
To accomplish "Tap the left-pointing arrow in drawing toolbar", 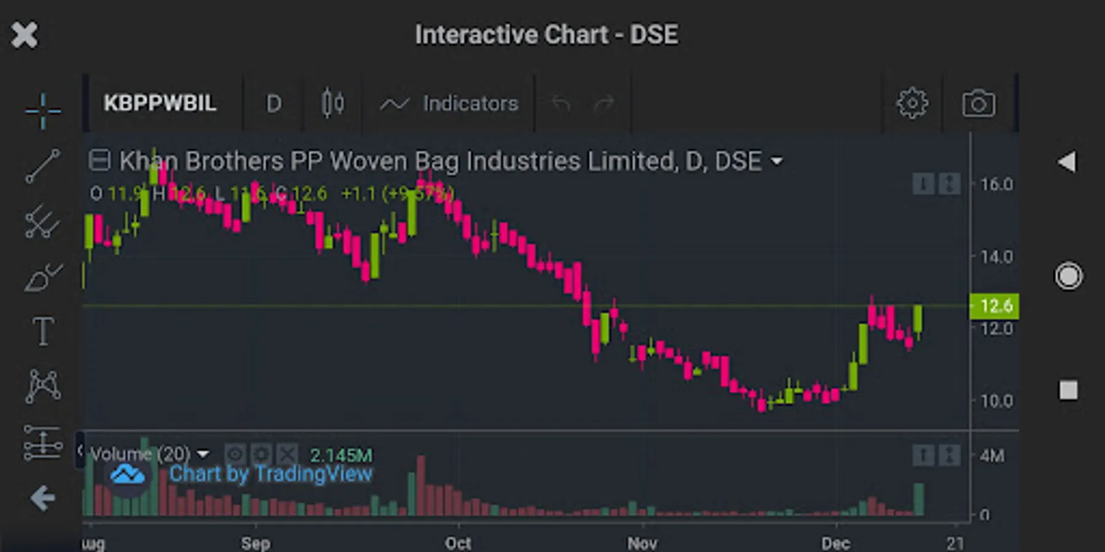I will pyautogui.click(x=43, y=498).
